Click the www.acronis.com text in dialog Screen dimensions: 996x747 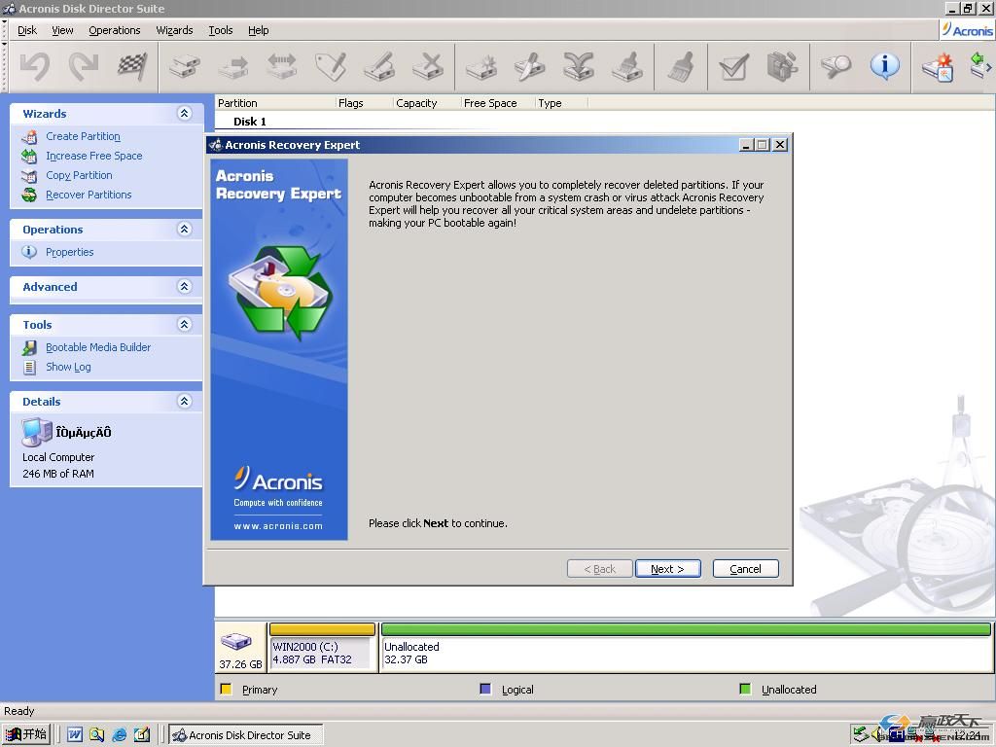(x=278, y=526)
